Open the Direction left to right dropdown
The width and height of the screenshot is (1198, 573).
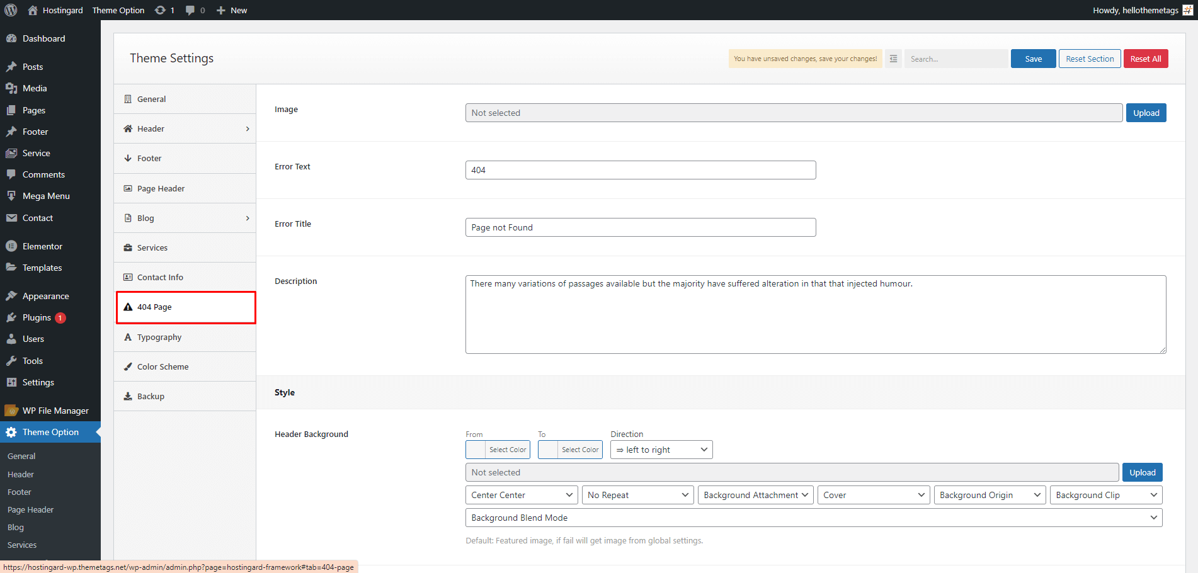point(661,450)
